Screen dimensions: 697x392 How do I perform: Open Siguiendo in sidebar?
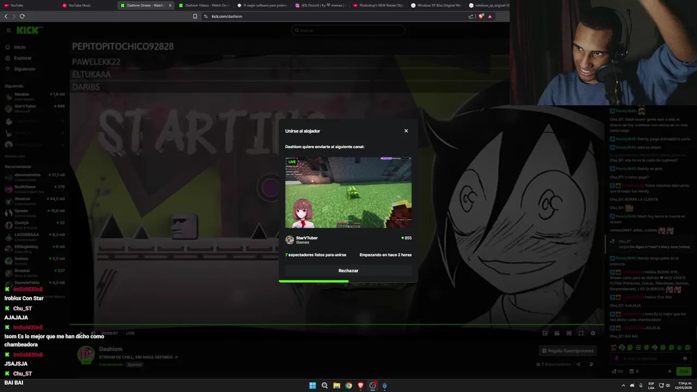(25, 69)
